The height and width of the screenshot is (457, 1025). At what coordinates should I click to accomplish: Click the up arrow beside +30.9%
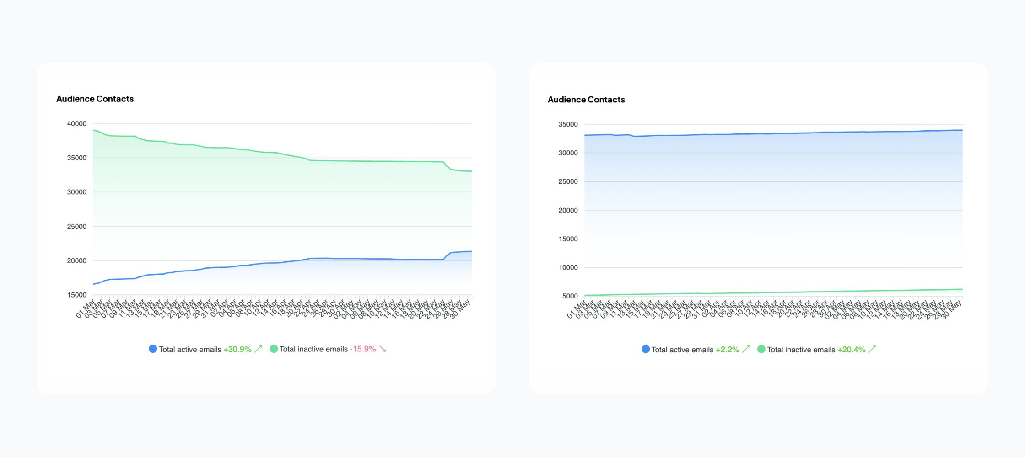(258, 349)
